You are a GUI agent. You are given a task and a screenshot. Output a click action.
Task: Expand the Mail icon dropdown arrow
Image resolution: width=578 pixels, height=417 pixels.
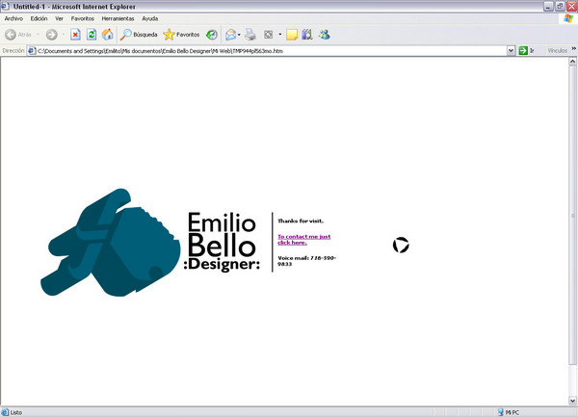click(239, 35)
